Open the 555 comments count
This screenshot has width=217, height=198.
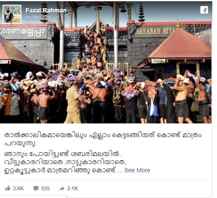tap(45, 189)
